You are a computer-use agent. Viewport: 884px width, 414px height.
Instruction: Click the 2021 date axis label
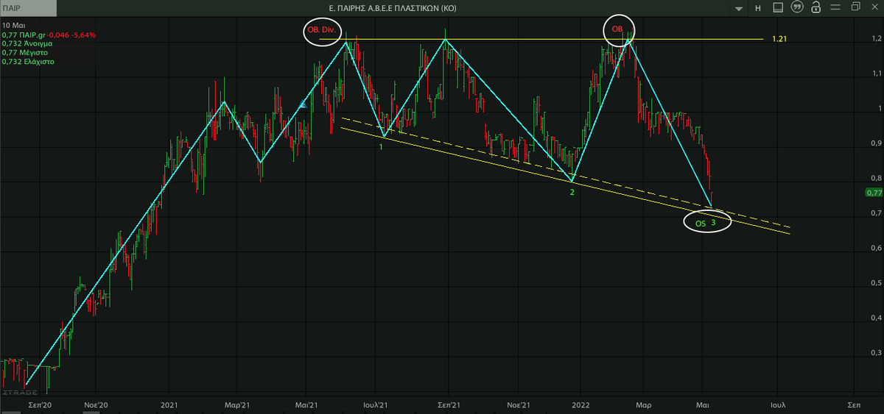coord(169,404)
